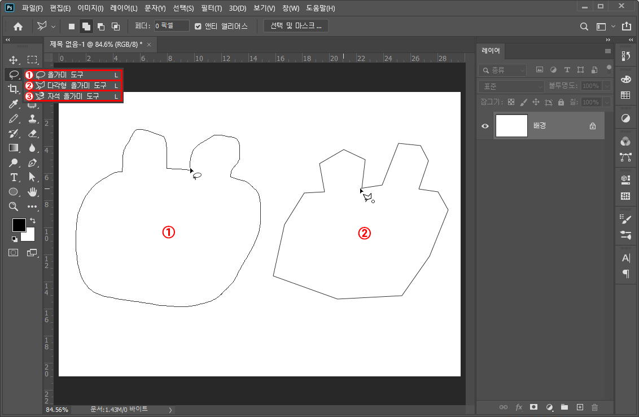Toggle lock image pixels brush icon
The image size is (639, 417).
pos(524,102)
